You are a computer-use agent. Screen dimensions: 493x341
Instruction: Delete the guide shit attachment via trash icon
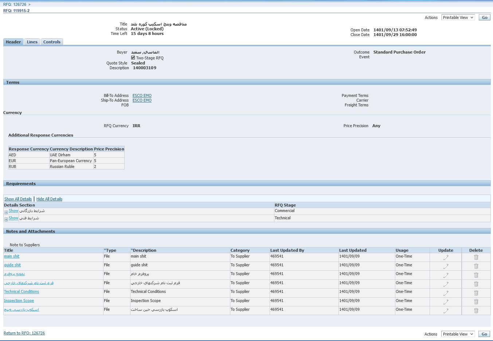[x=476, y=266]
